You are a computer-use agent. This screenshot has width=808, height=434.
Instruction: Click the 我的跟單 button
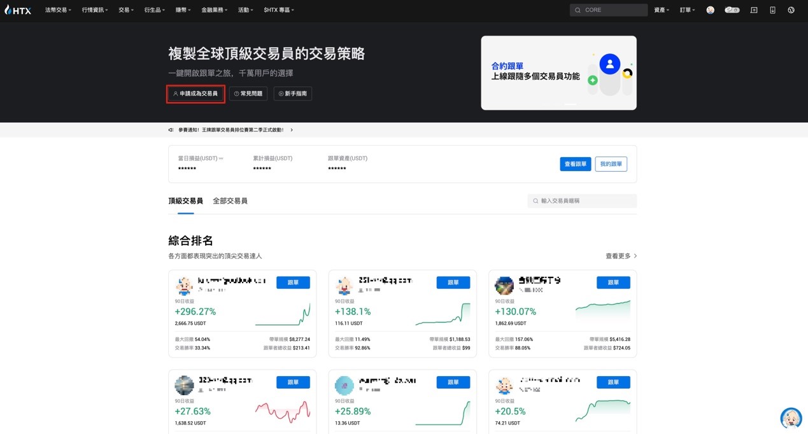611,164
